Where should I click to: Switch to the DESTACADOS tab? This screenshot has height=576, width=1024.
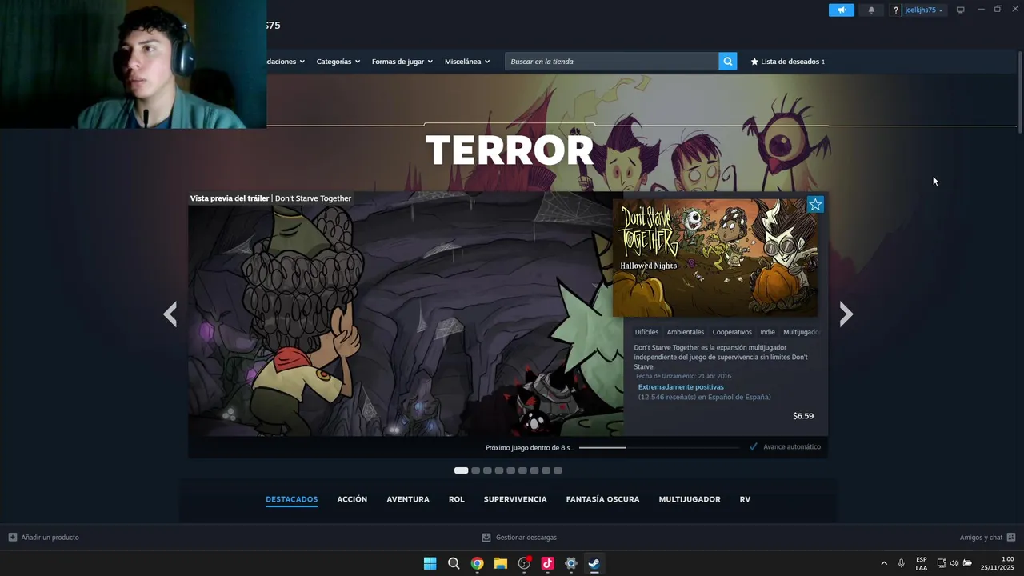tap(291, 499)
